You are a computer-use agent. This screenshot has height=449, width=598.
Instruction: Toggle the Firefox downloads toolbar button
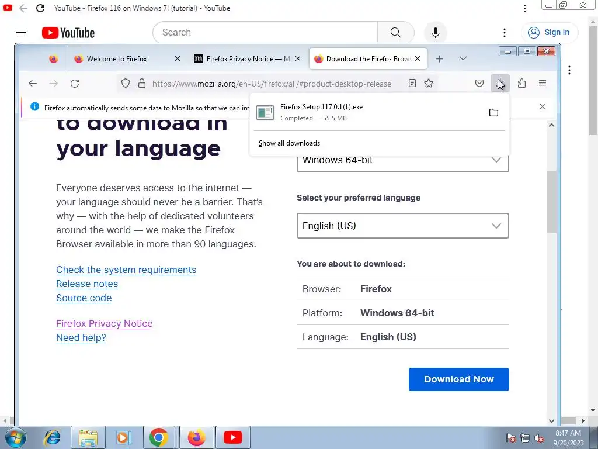(500, 83)
